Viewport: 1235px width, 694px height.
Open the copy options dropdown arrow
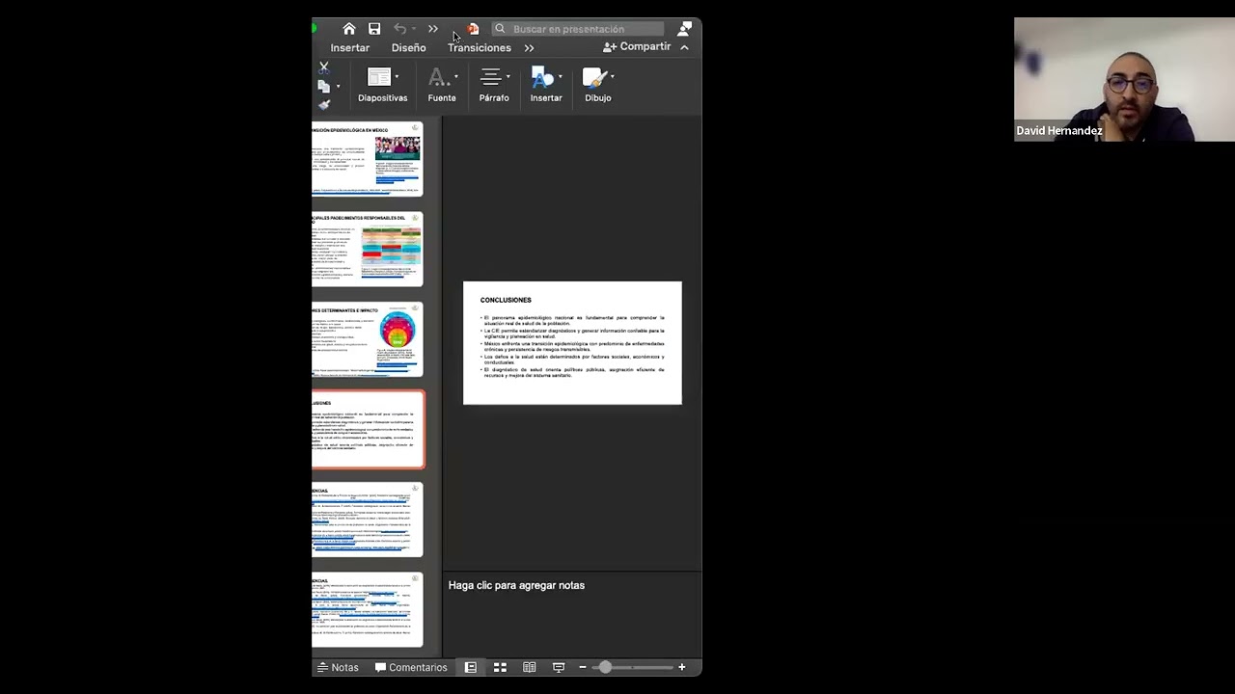click(x=338, y=87)
